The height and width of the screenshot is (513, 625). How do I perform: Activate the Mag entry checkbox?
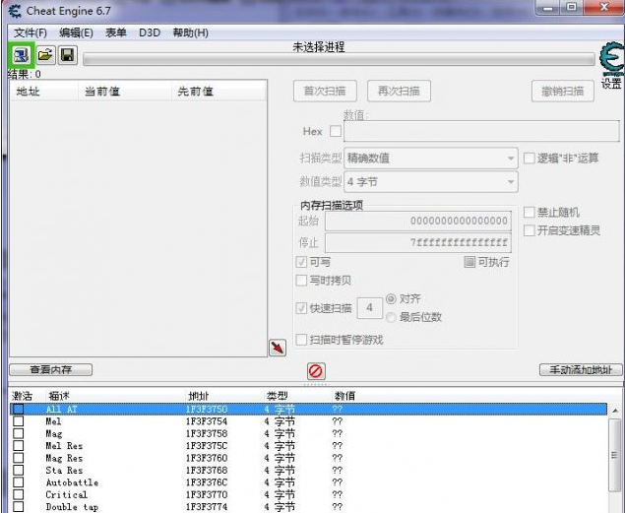pyautogui.click(x=19, y=433)
